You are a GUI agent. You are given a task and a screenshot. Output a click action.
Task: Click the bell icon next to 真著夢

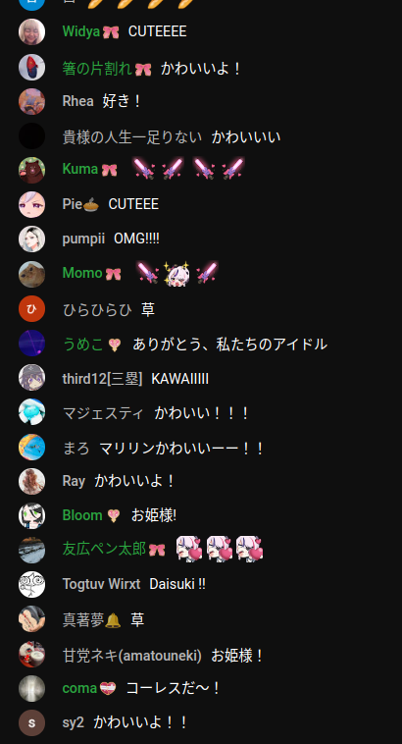(x=113, y=619)
